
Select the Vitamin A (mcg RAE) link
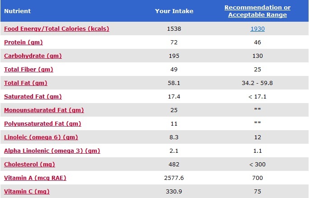point(35,178)
